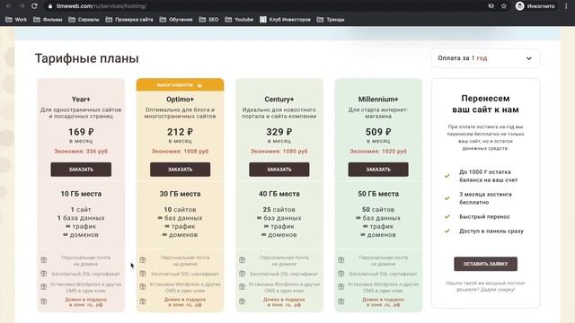Click the Millennium+ plan title
Viewport: 575px width, 323px height.
(x=378, y=100)
